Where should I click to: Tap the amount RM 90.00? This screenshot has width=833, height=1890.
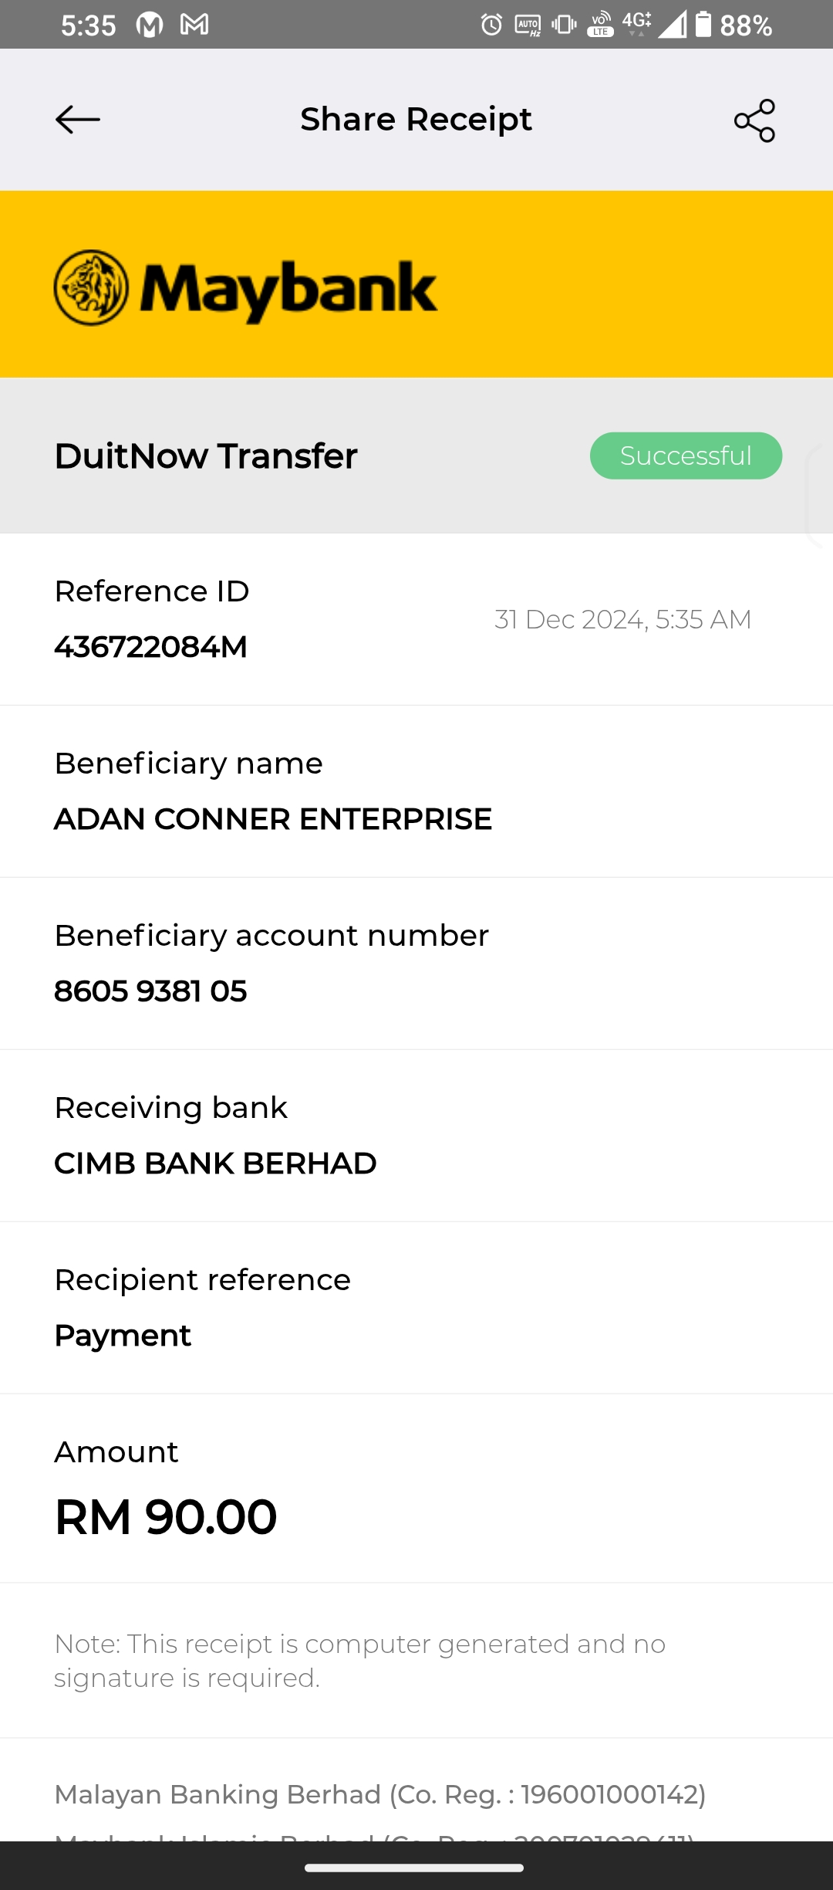pos(166,1516)
